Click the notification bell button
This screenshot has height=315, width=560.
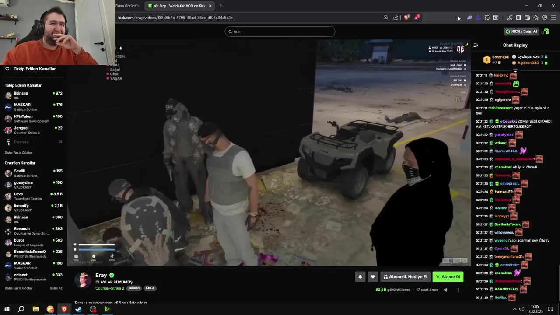point(360,276)
